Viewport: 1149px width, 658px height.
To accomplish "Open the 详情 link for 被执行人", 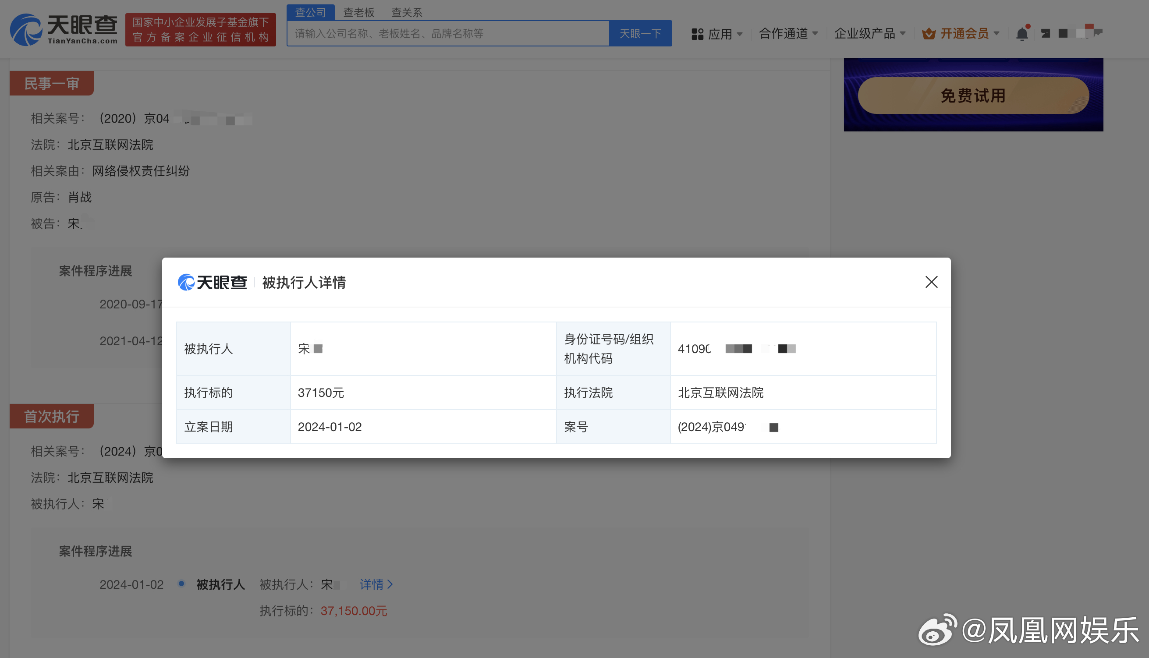I will [x=376, y=584].
